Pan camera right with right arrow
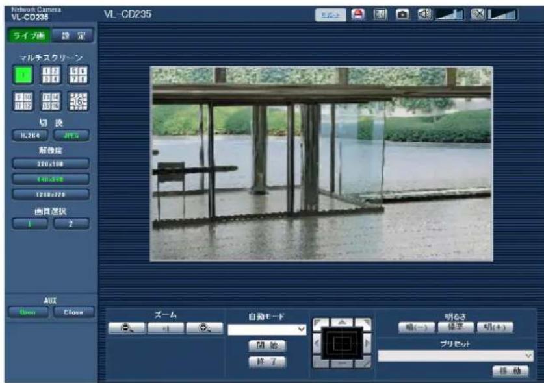Viewport: 544px width, 383px height. tap(367, 343)
